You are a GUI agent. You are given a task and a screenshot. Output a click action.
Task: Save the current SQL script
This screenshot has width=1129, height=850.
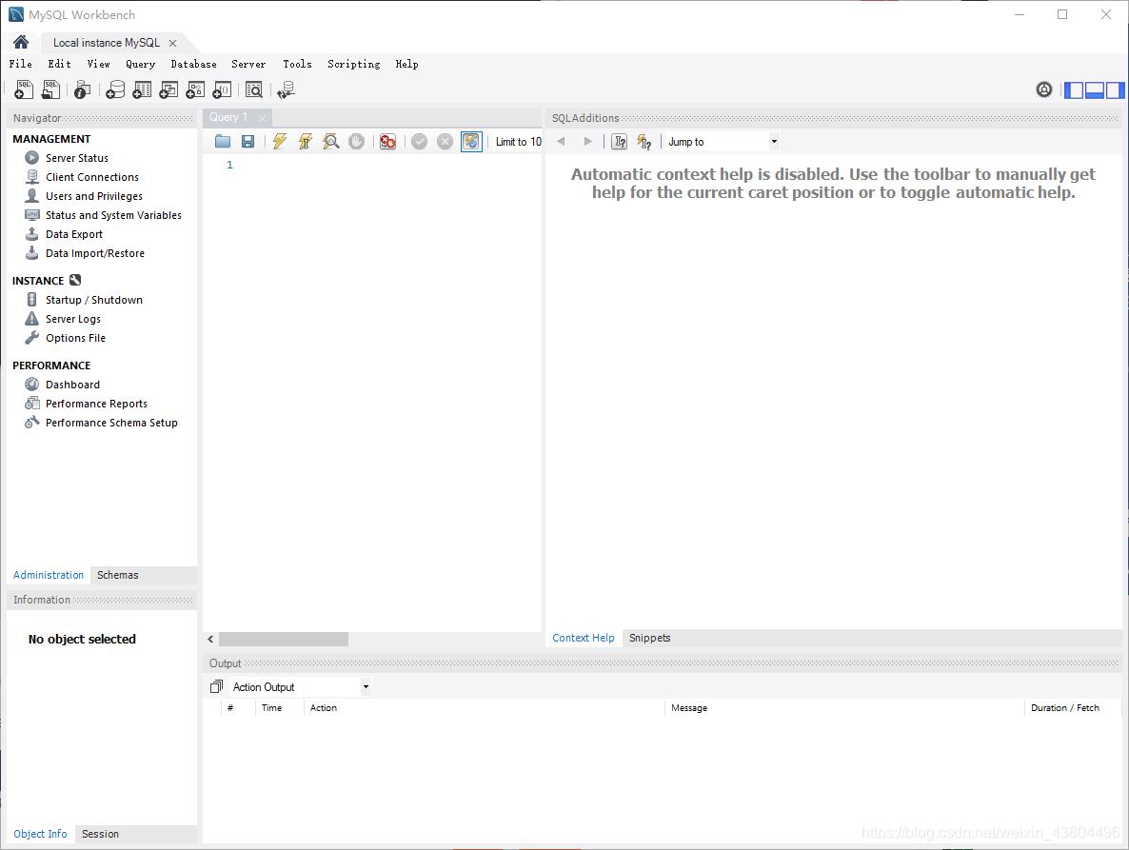click(x=248, y=141)
